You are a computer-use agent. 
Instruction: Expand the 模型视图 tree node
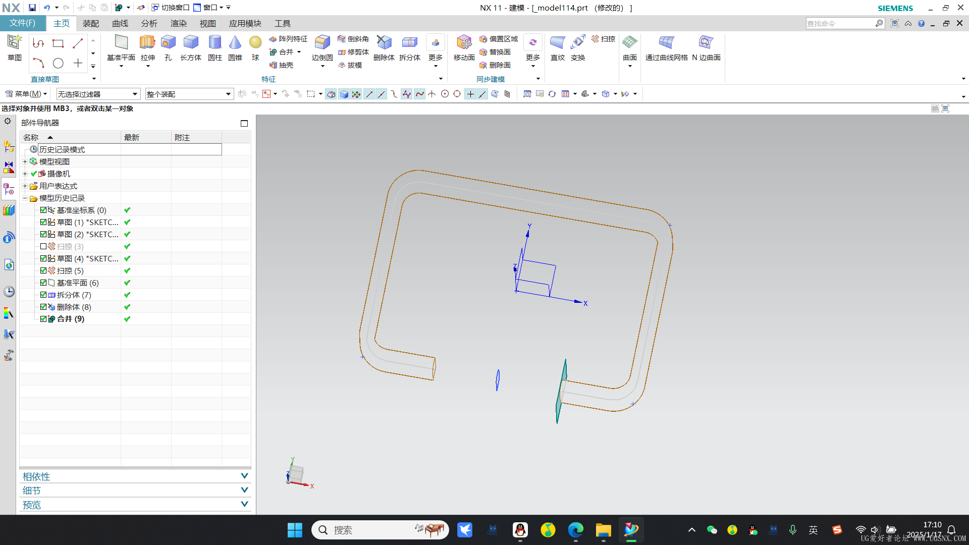click(x=25, y=161)
